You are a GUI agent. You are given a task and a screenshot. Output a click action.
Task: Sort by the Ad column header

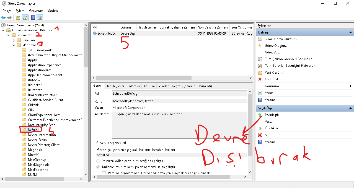pos(105,27)
